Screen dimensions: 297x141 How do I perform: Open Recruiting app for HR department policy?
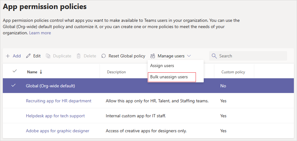pyautogui.click(x=58, y=101)
